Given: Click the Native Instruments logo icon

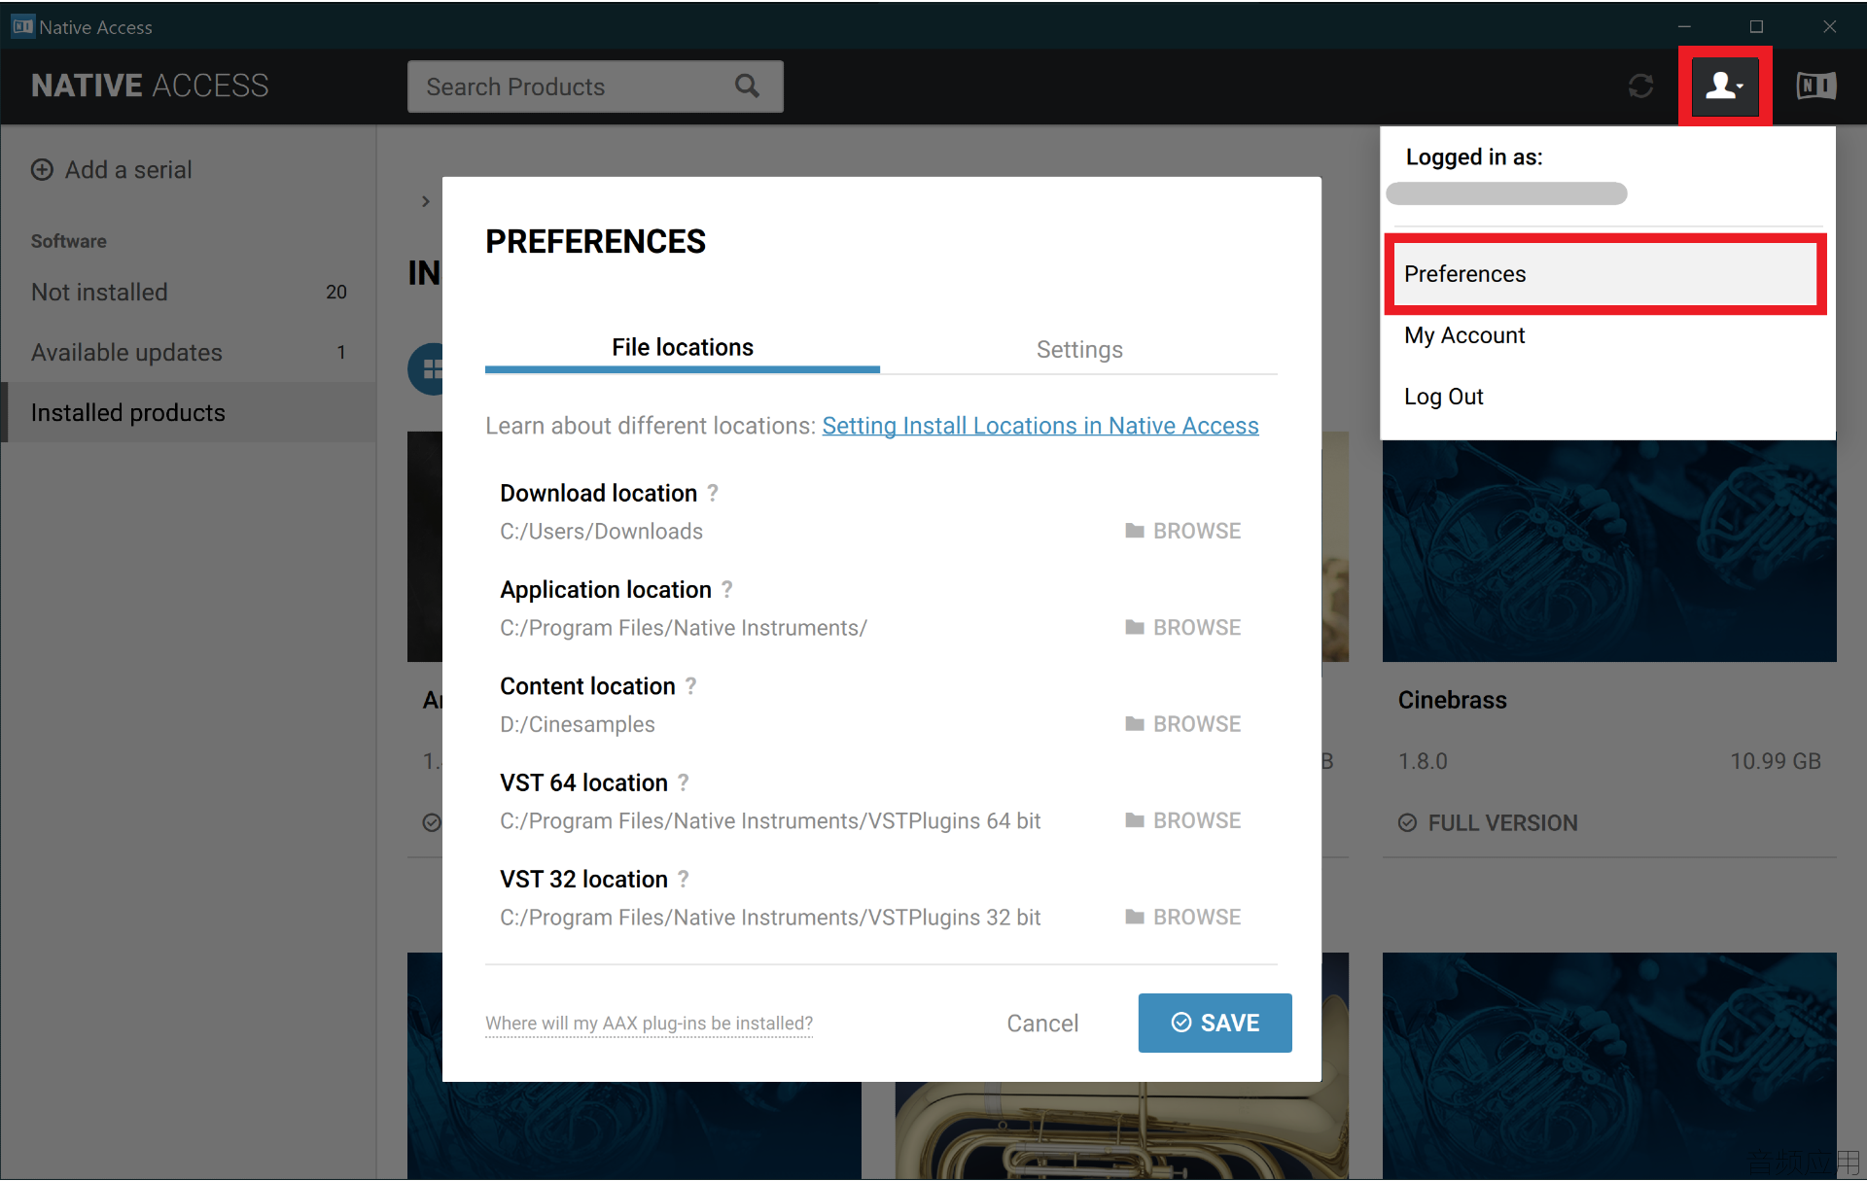Looking at the screenshot, I should [1815, 87].
